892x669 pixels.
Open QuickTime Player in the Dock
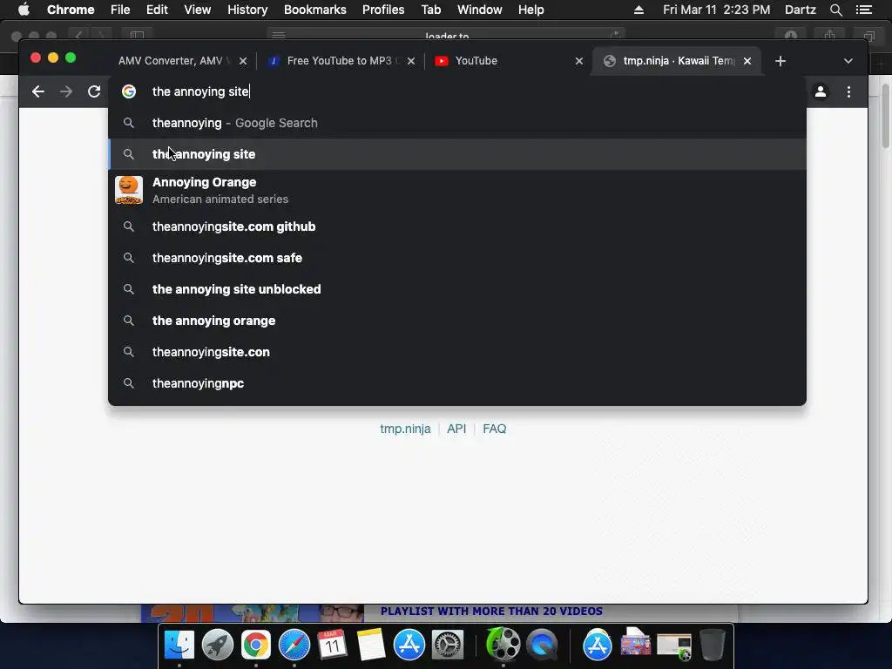542,645
